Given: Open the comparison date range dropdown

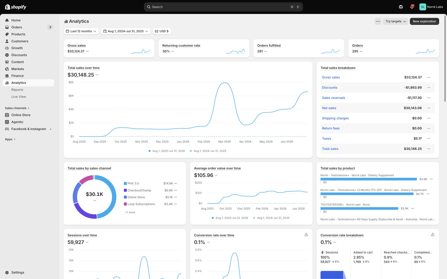Looking at the screenshot, I should coord(126,31).
